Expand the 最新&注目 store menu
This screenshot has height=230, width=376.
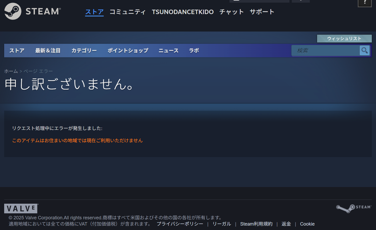click(48, 51)
